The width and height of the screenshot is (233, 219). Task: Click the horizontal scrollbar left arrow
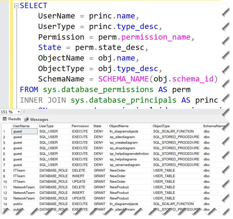point(23,112)
